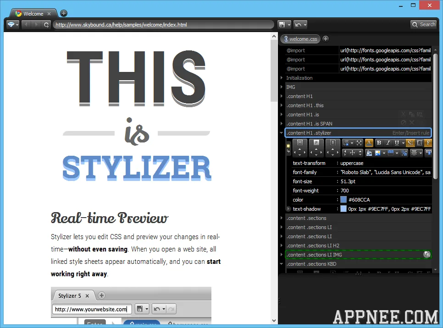Screen dimensions: 443x328
Task: Toggle bold formatting button
Action: [379, 143]
